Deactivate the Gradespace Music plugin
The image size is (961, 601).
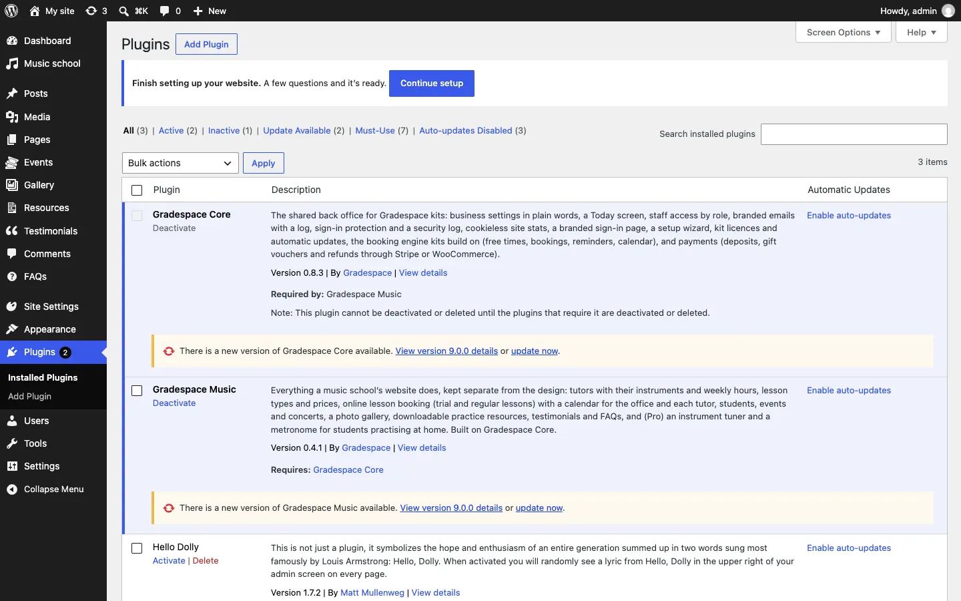tap(174, 403)
